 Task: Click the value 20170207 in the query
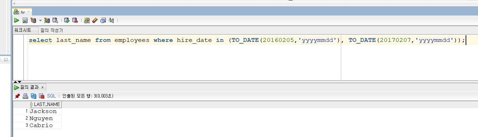coord(396,40)
